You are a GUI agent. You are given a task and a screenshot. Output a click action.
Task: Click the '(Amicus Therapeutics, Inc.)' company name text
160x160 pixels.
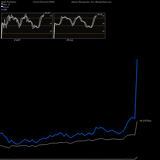[x=83, y=2]
